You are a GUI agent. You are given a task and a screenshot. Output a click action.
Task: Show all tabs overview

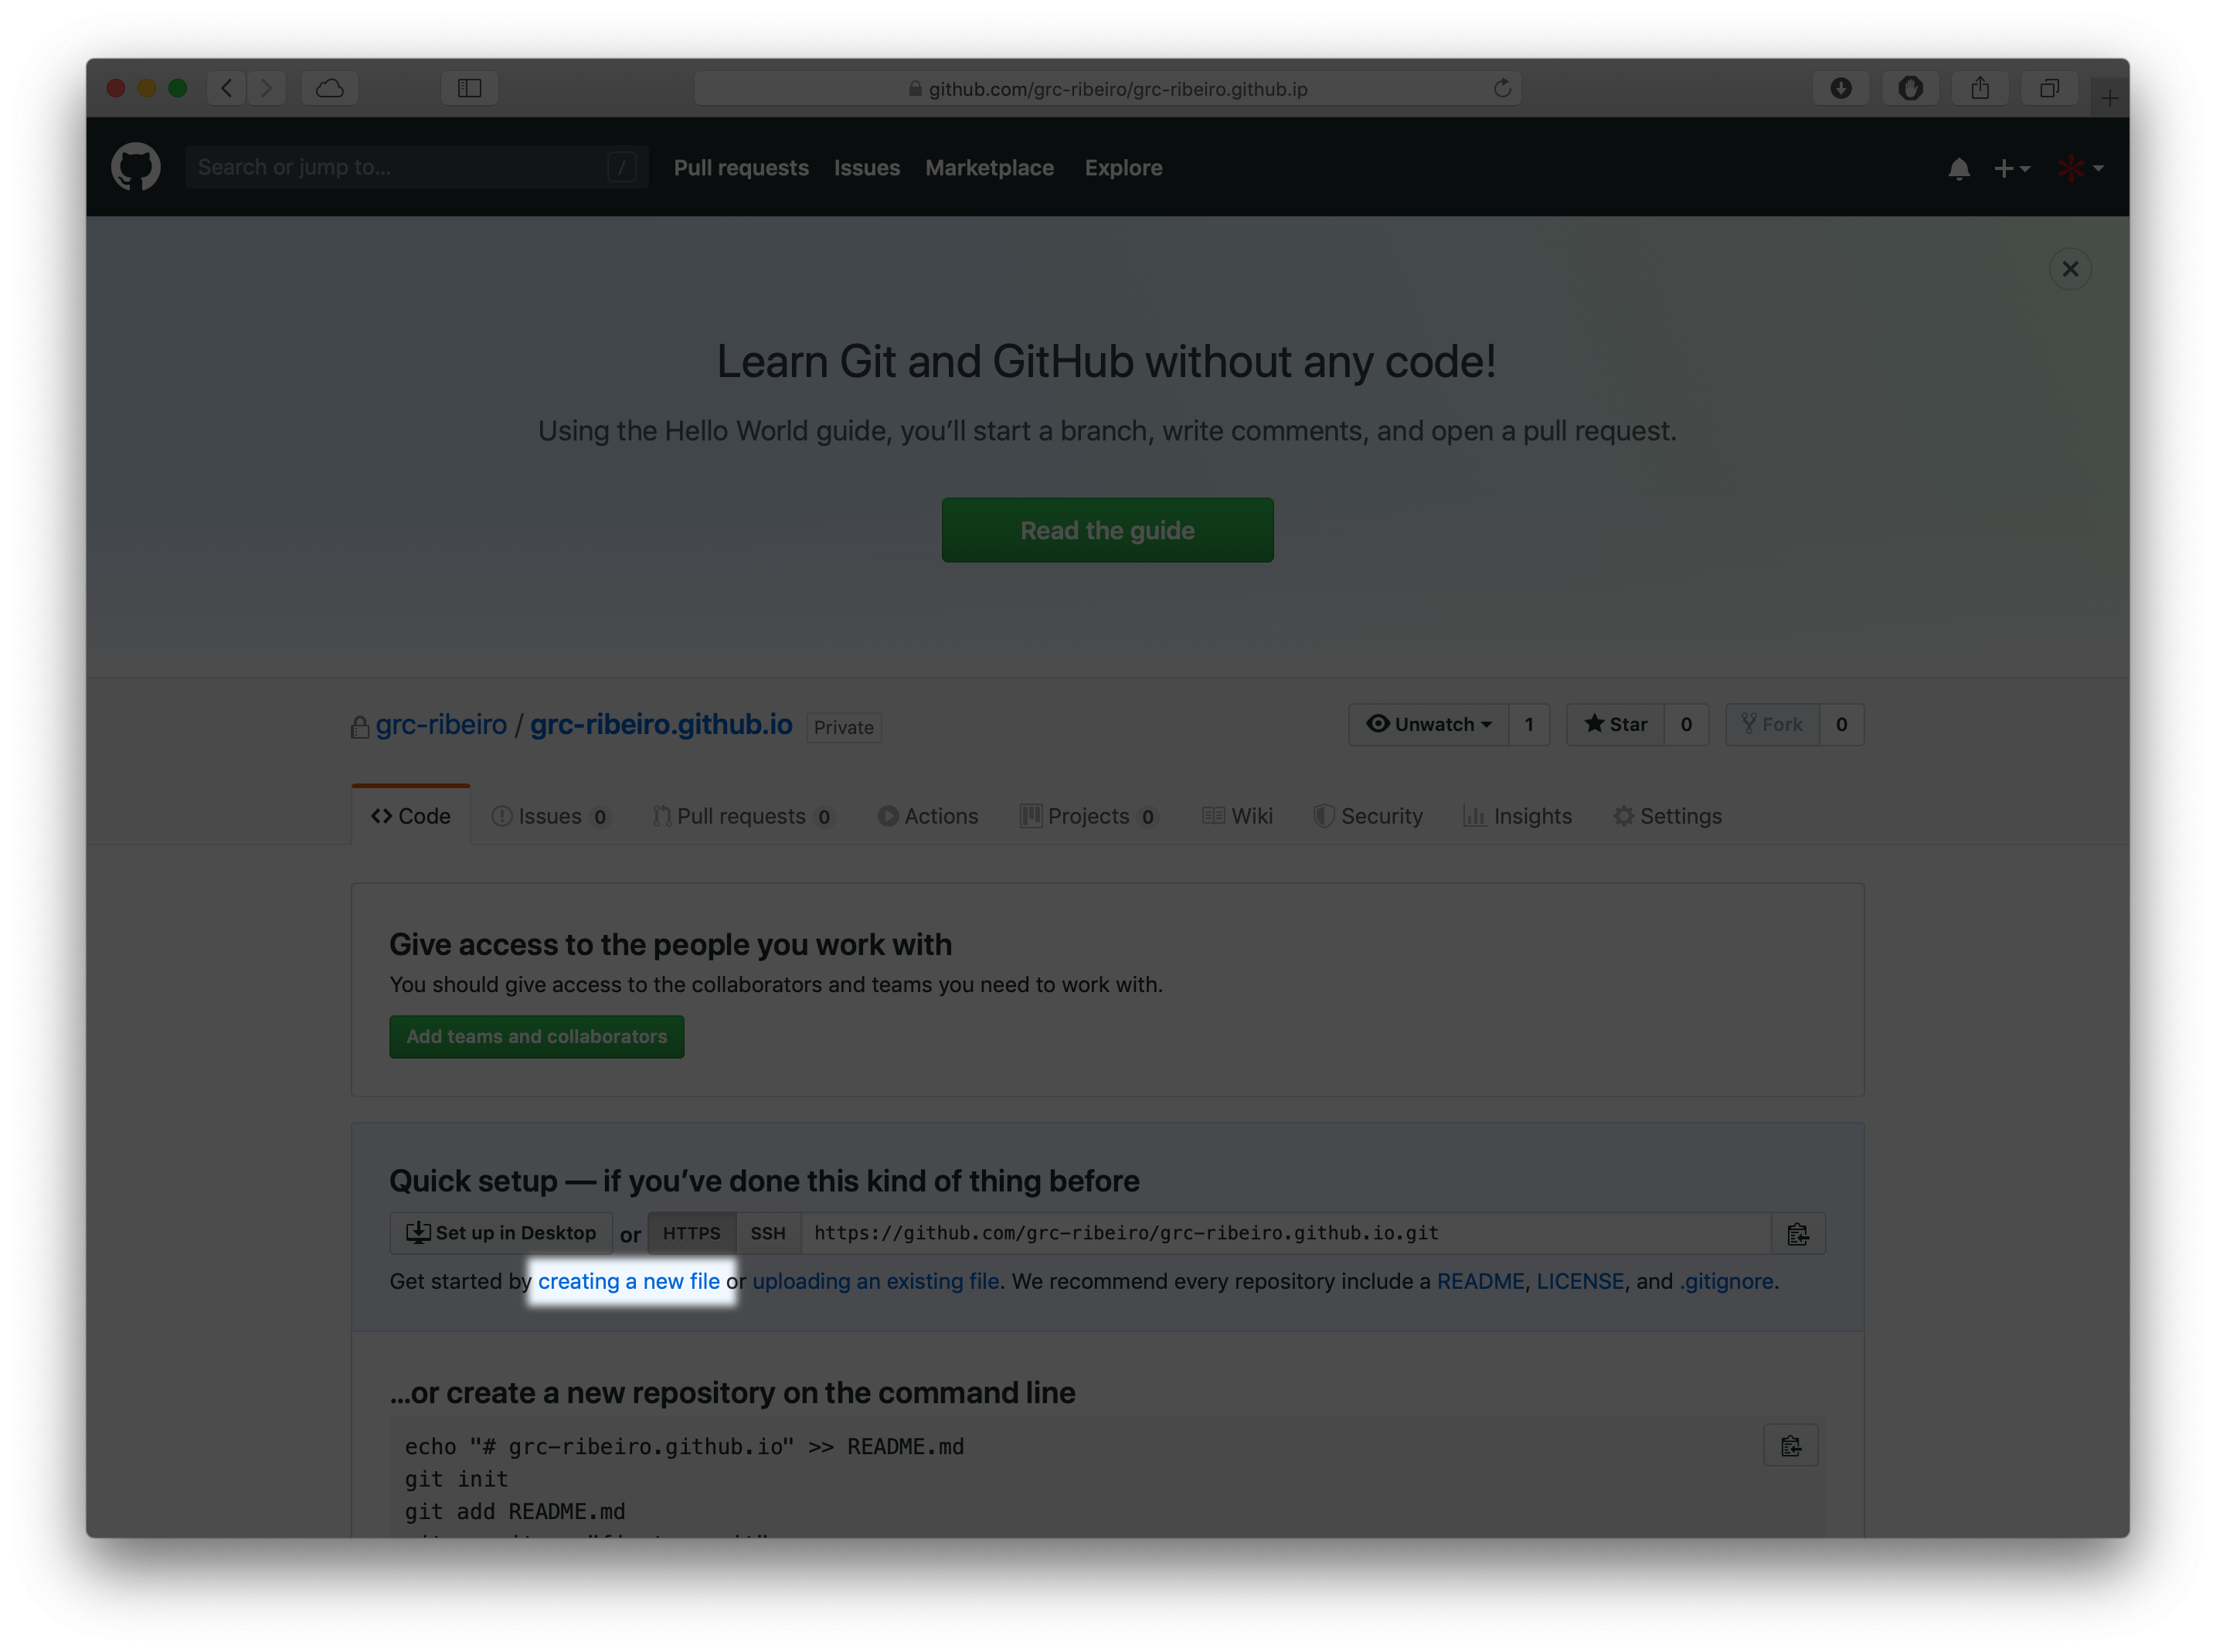pyautogui.click(x=2049, y=88)
